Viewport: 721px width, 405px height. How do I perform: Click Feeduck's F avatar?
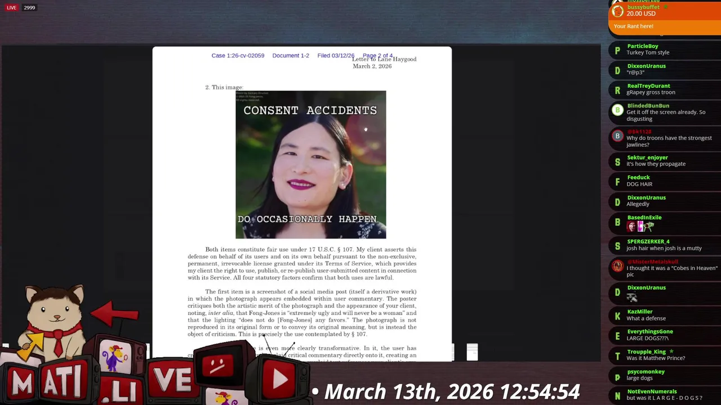(x=617, y=182)
